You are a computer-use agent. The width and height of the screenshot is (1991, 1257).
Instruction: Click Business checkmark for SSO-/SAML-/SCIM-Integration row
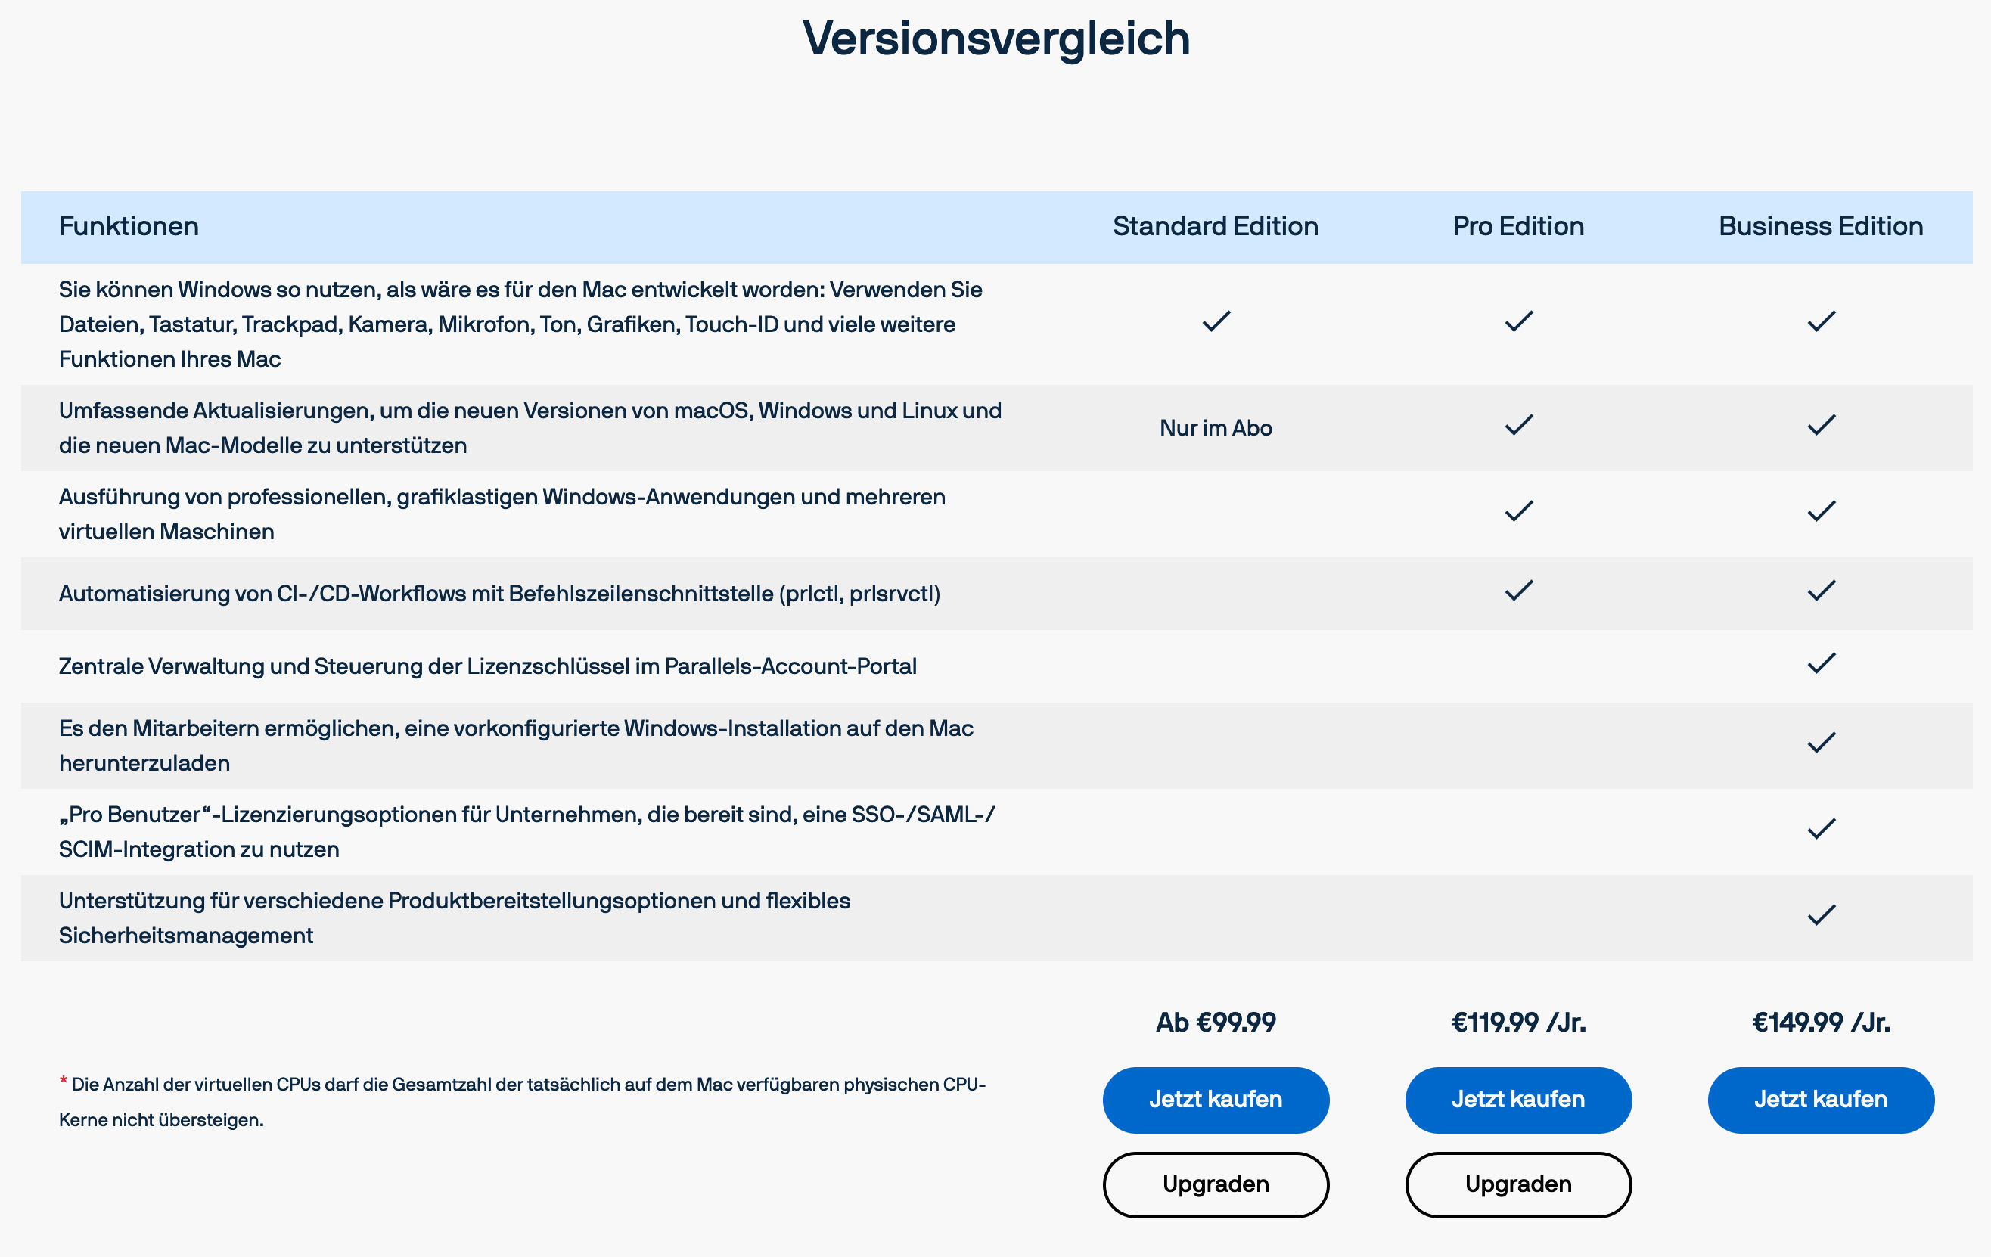[x=1822, y=829]
